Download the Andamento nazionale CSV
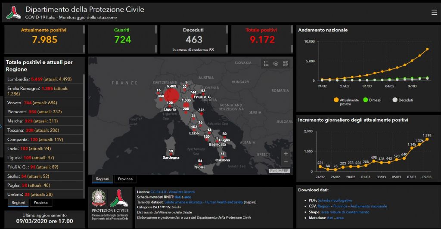The image size is (441, 229). (x=369, y=206)
